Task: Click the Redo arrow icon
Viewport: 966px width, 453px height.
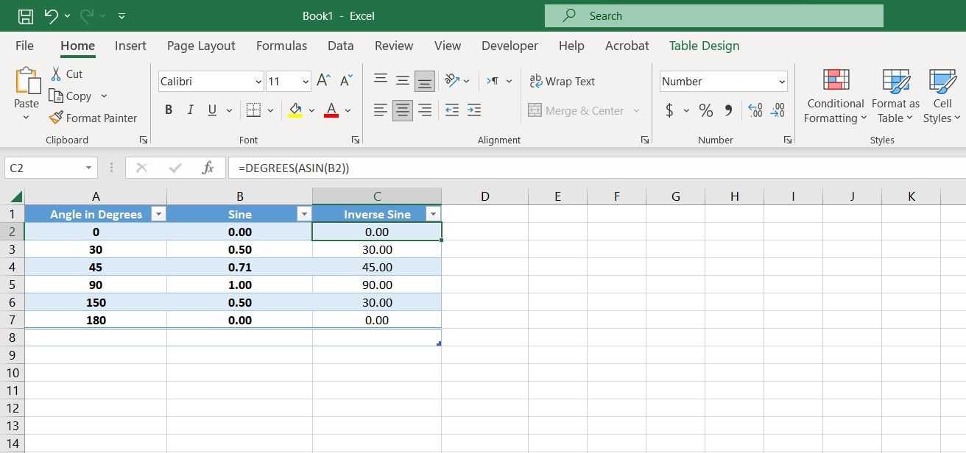Action: click(x=86, y=15)
